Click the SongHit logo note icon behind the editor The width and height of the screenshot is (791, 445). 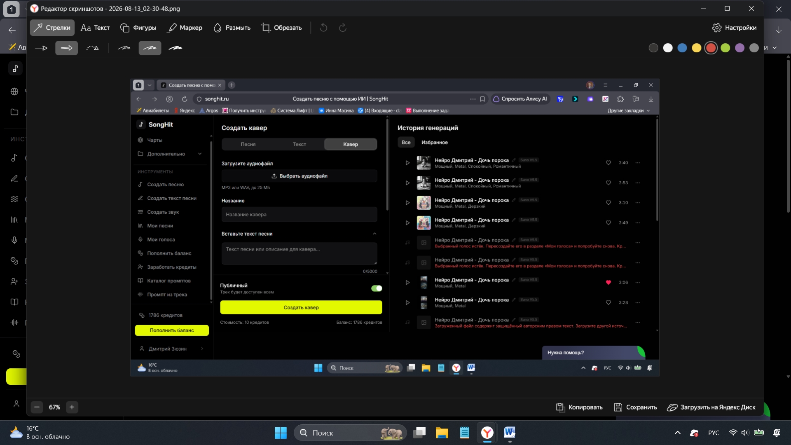tap(15, 68)
